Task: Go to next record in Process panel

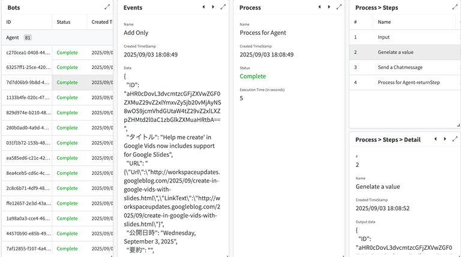Action: (329, 7)
